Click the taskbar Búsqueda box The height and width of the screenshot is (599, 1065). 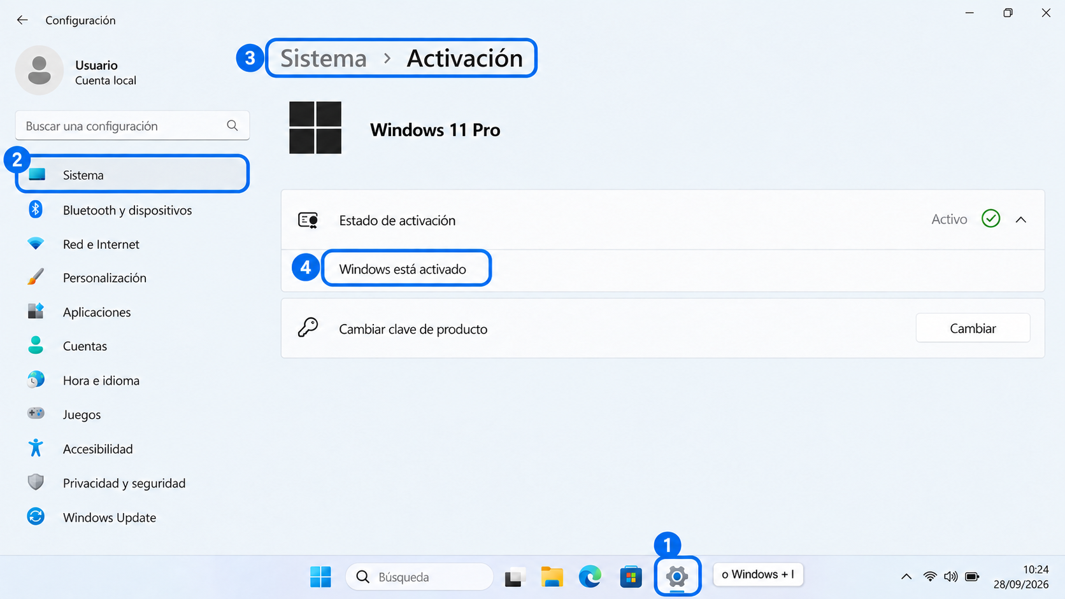(419, 577)
